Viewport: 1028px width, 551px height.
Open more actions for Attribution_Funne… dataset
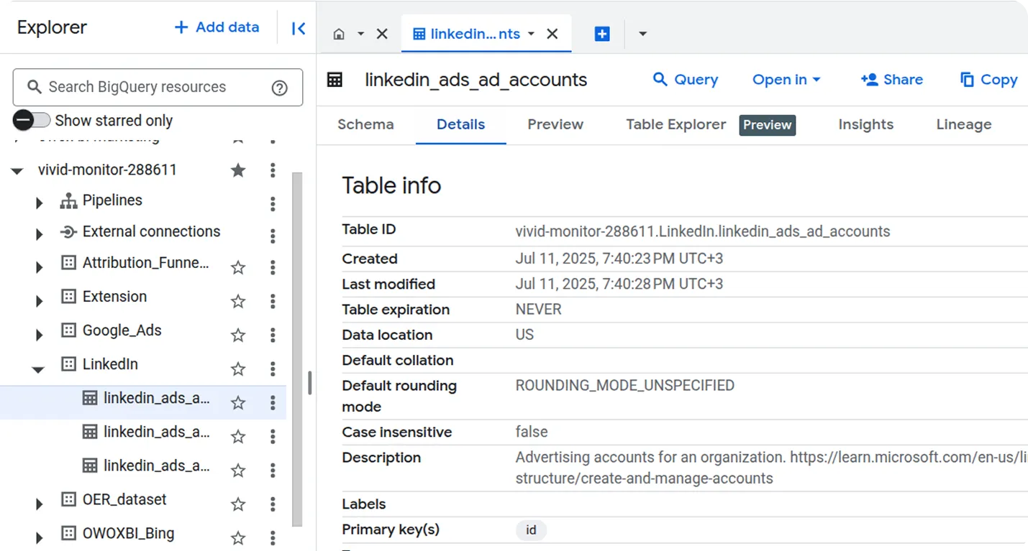pos(273,267)
